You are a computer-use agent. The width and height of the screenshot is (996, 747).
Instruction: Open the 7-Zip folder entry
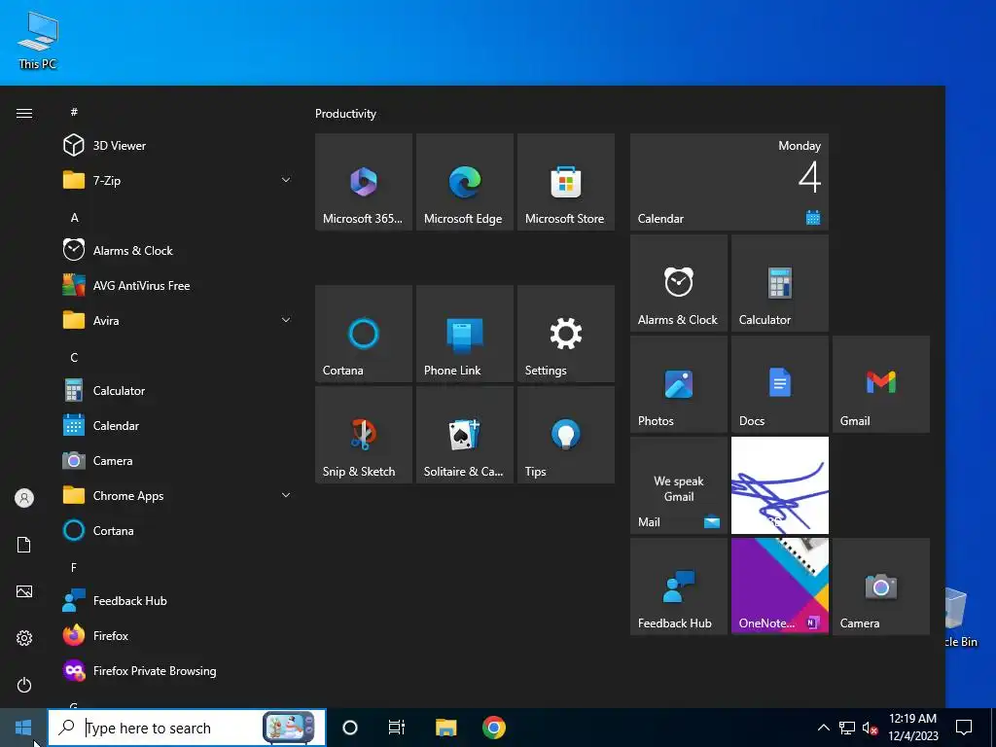[178, 180]
